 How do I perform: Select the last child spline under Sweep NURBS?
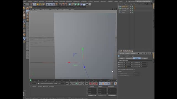124,13
